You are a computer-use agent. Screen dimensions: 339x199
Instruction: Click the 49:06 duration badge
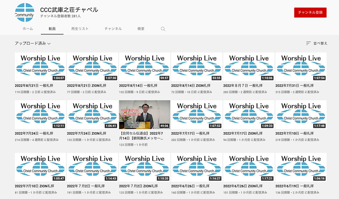click(164, 126)
